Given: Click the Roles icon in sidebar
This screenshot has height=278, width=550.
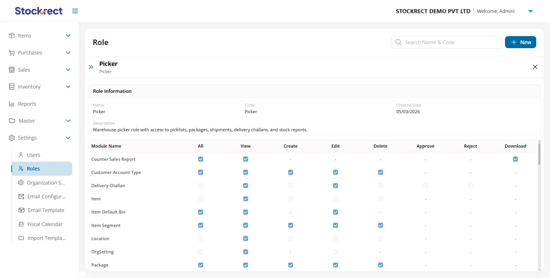Looking at the screenshot, I should [x=21, y=169].
